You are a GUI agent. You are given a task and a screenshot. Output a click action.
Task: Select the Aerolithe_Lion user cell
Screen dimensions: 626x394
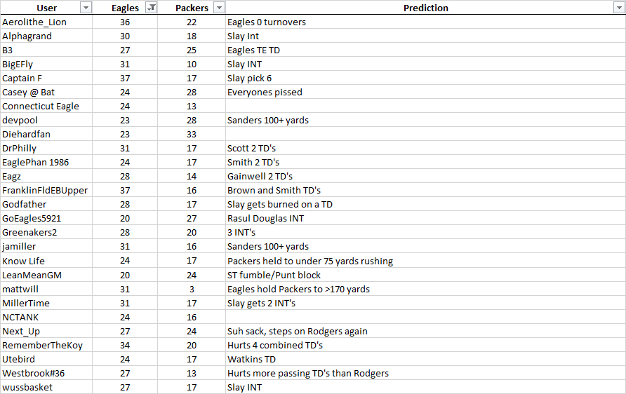34,22
